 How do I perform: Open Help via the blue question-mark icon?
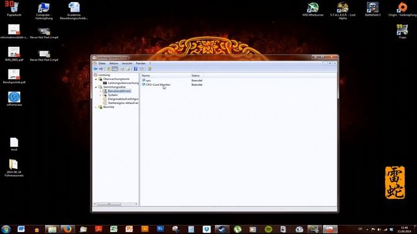[136, 69]
